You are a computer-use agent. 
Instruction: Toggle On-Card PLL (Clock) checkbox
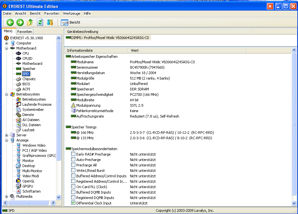click(x=73, y=186)
